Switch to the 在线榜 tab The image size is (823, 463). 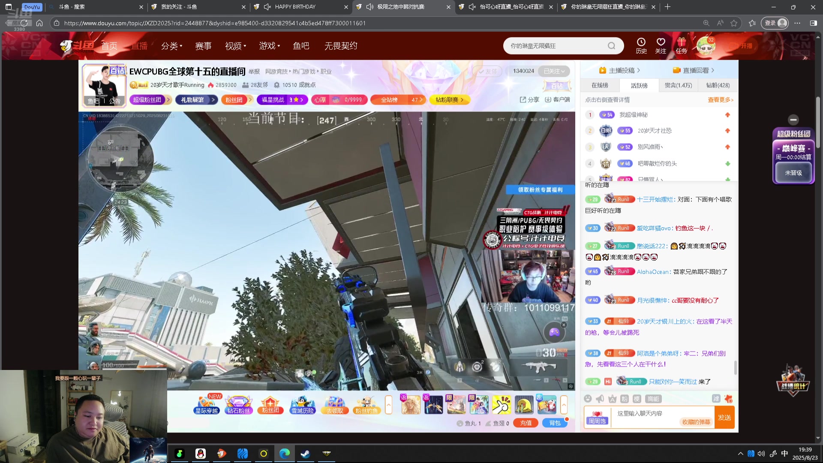pyautogui.click(x=600, y=85)
